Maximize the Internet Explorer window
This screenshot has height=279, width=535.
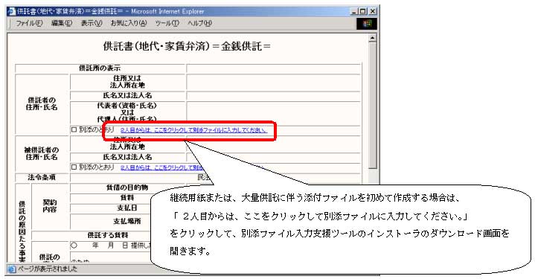pos(362,12)
